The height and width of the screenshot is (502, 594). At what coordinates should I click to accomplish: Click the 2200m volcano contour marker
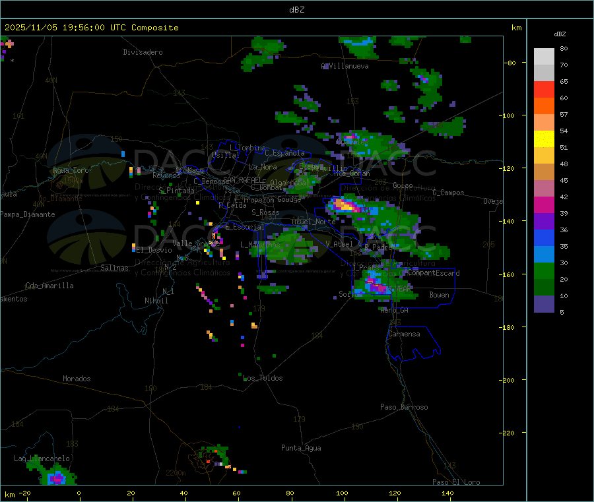click(176, 473)
